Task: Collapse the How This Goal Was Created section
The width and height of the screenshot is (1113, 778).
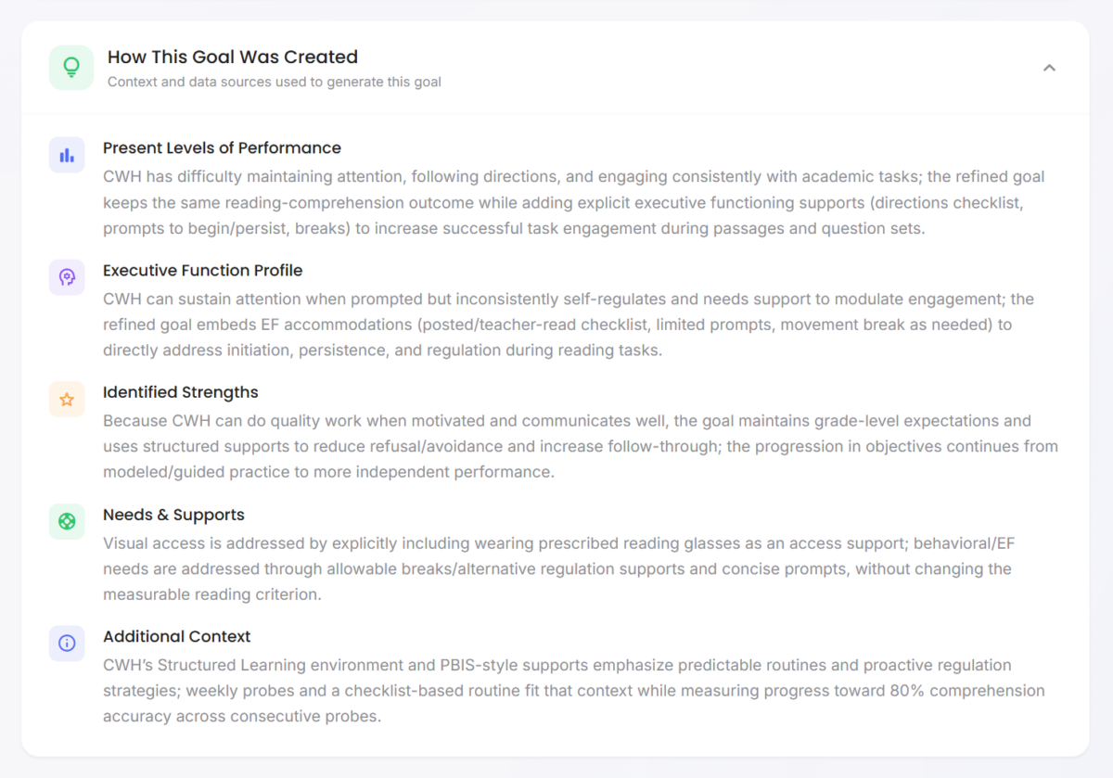Action: coord(1049,68)
